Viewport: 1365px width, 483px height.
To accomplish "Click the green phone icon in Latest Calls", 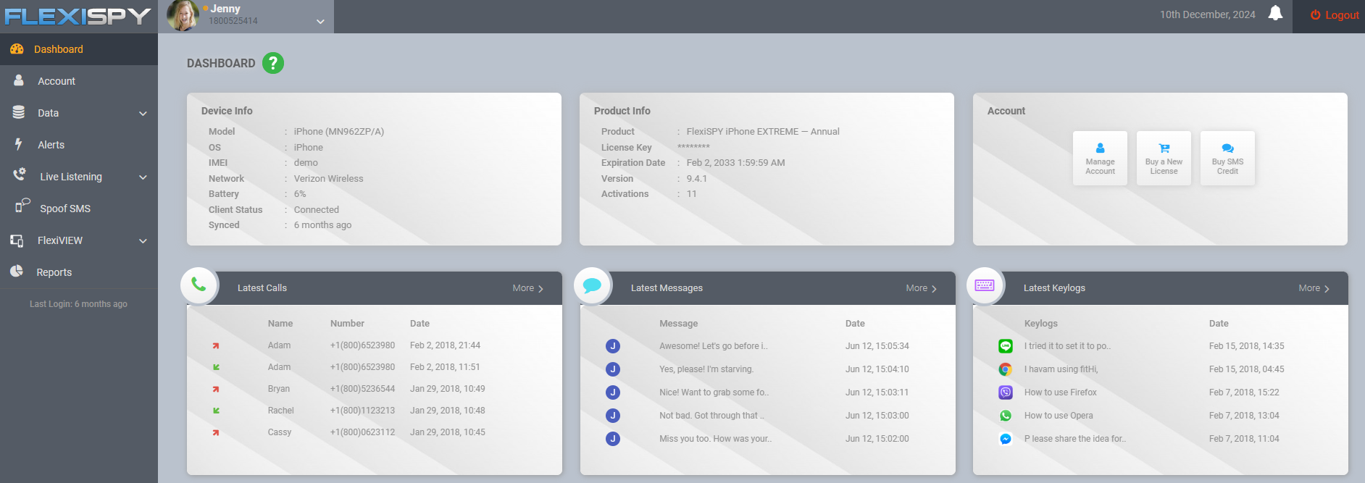I will coord(199,285).
